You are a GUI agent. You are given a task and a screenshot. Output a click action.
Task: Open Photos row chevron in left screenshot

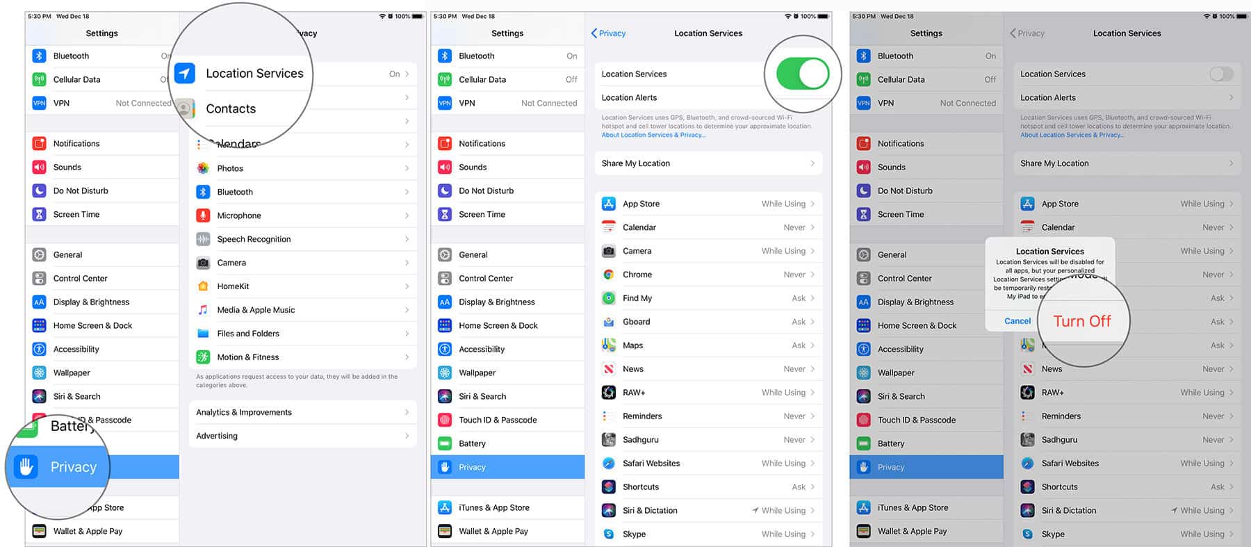[x=407, y=168]
